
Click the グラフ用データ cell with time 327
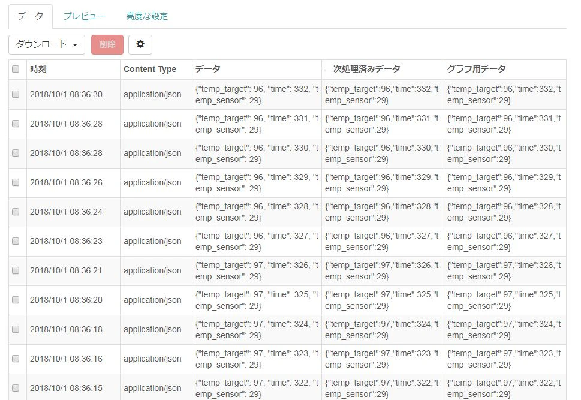click(504, 241)
